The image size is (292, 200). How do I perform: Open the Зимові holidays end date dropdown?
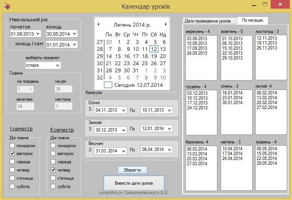[x=169, y=129]
